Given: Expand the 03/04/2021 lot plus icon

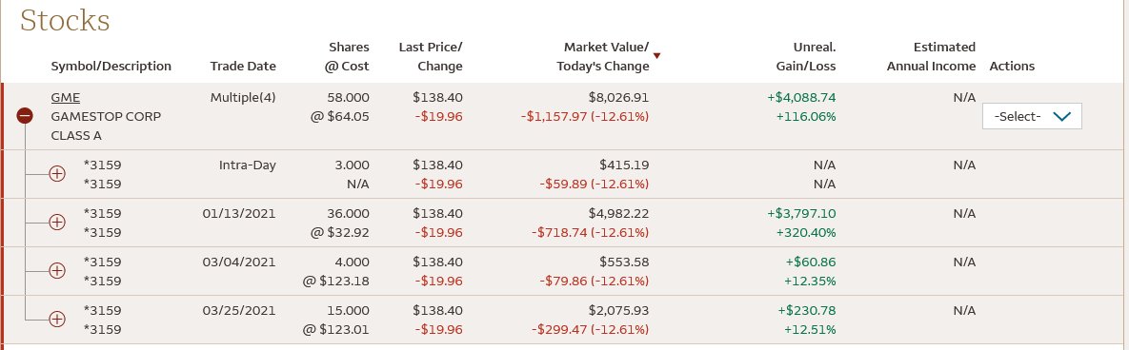Looking at the screenshot, I should 57,270.
